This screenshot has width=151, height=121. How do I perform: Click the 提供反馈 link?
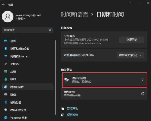click(x=73, y=115)
